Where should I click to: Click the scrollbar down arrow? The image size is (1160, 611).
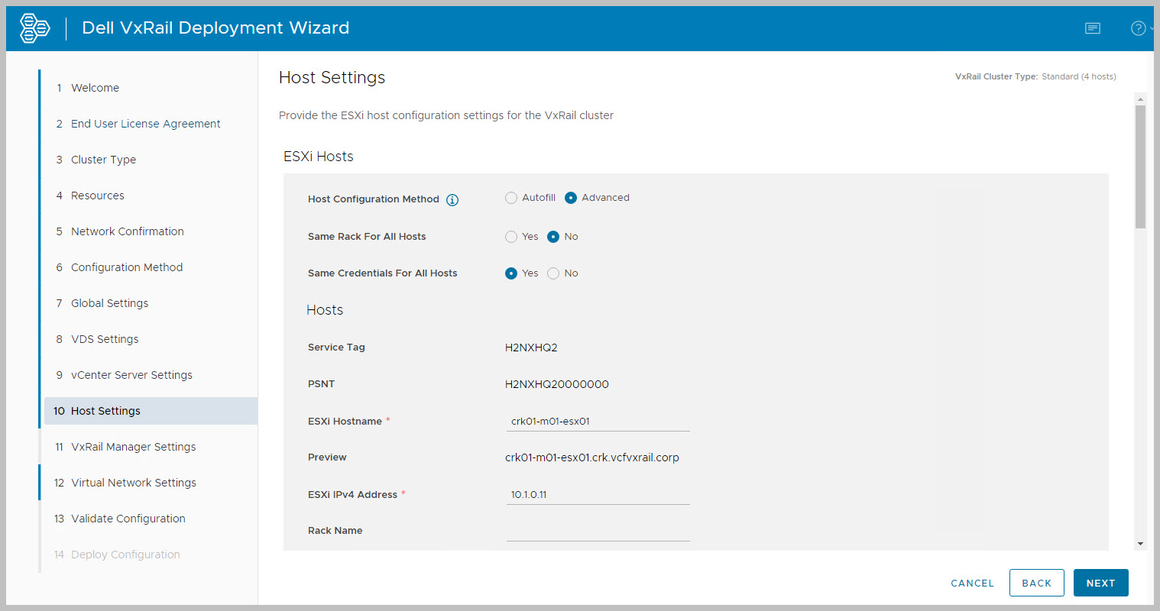point(1141,544)
